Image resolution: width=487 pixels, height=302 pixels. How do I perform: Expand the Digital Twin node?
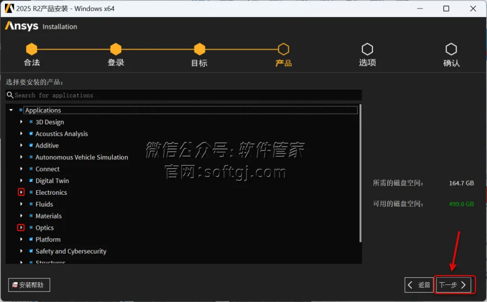click(x=21, y=180)
